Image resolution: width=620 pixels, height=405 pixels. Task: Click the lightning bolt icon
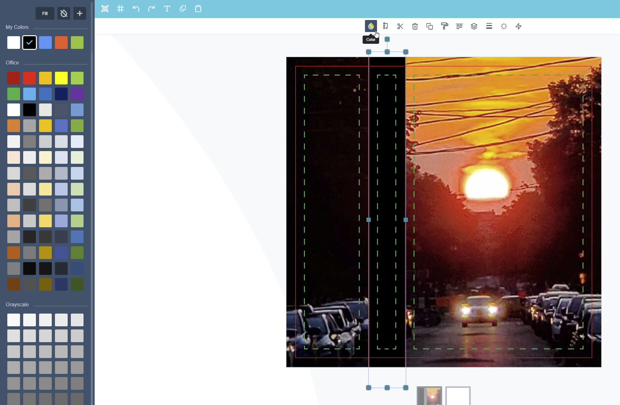[519, 26]
